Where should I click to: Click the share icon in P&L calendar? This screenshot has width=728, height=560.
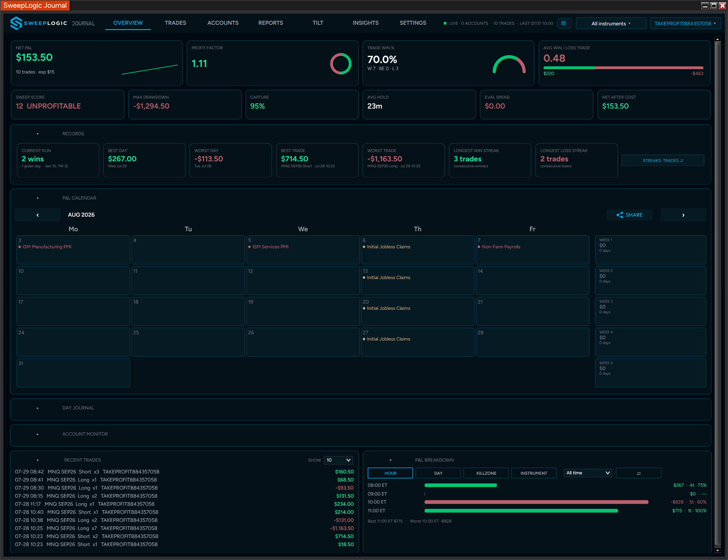620,215
